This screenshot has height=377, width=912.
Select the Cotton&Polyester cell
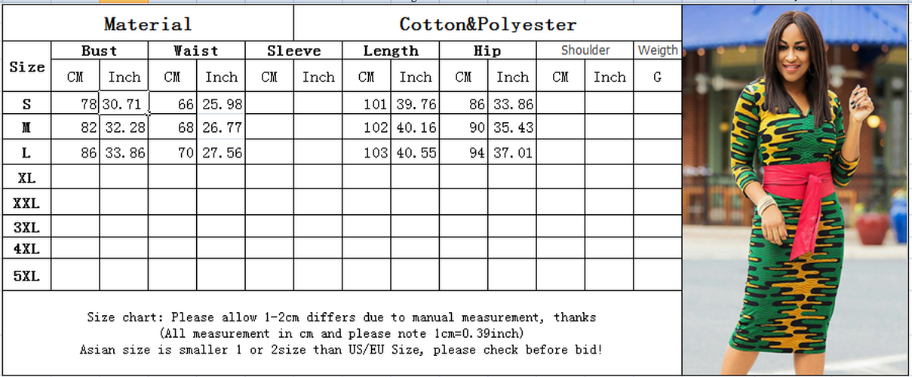[x=487, y=24]
